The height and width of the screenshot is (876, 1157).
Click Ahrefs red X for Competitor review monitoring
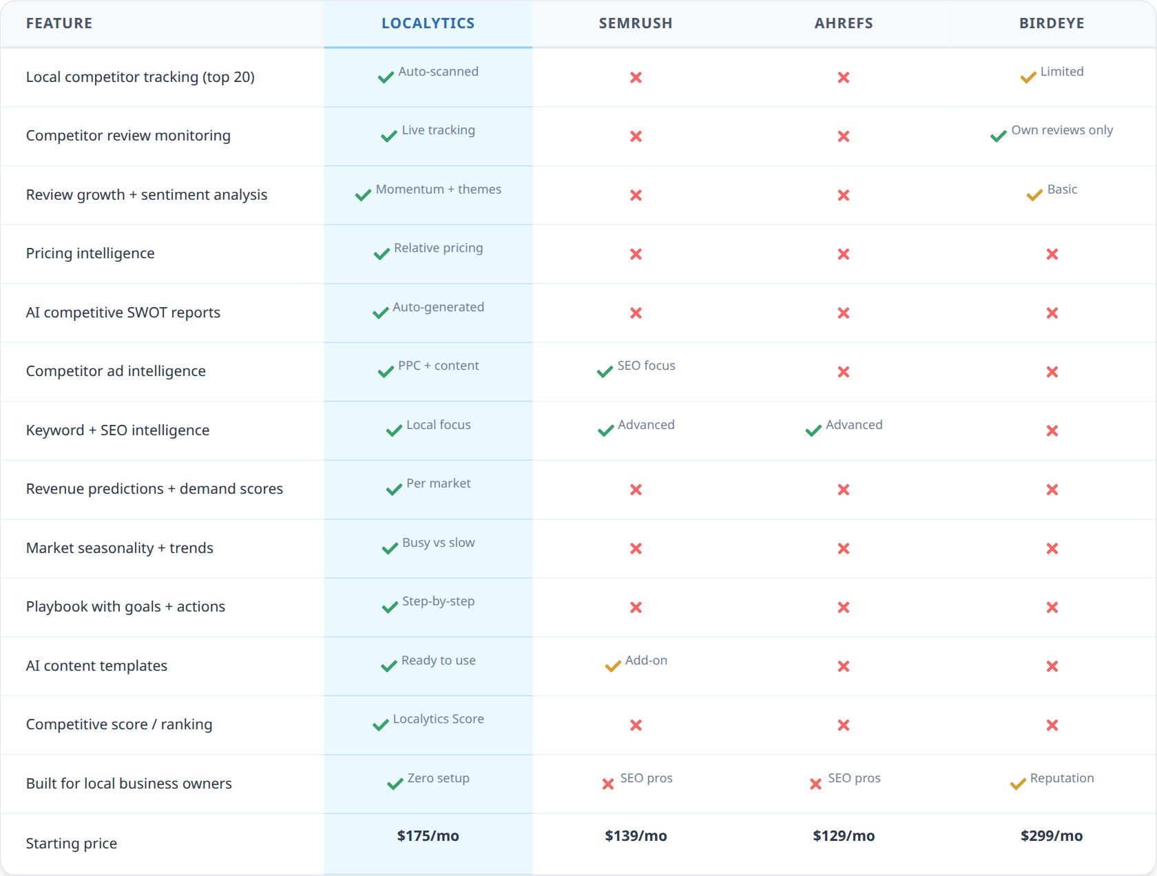point(844,136)
